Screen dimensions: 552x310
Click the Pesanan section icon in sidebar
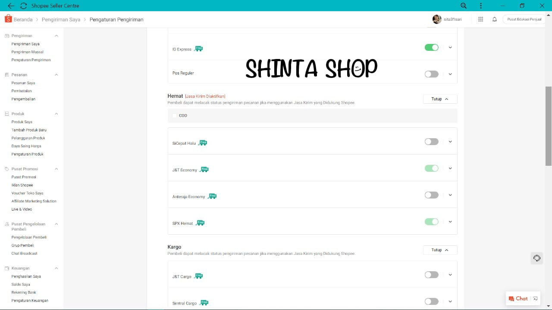point(7,75)
